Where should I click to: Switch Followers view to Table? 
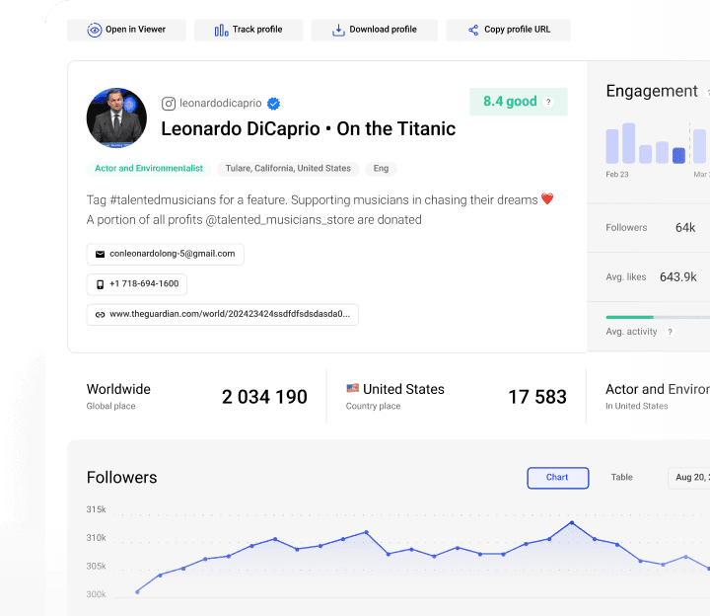(621, 478)
